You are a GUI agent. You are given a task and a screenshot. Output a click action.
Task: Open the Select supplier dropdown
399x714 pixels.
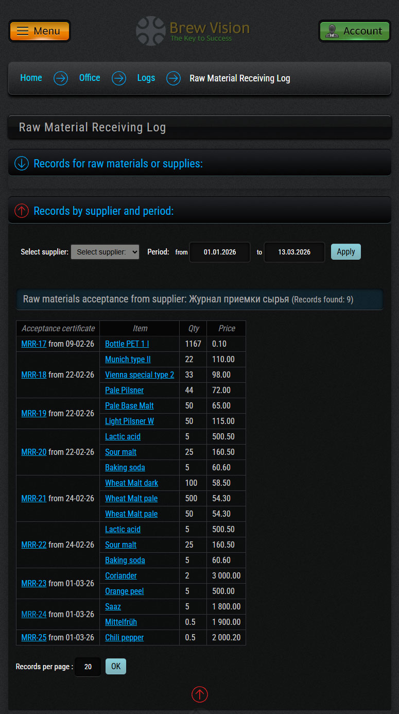[105, 252]
